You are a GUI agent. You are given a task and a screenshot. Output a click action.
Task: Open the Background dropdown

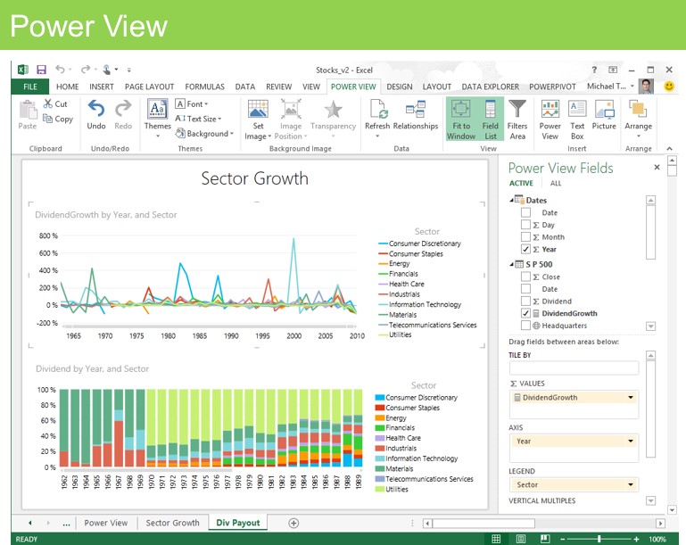[x=204, y=134]
